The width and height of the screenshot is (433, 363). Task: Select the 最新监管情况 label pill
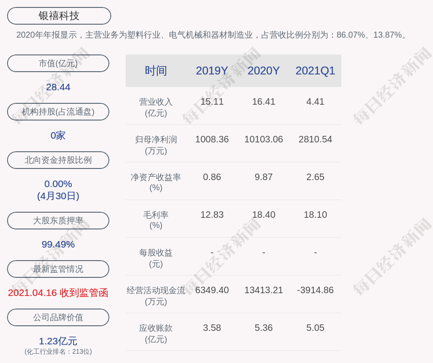pyautogui.click(x=58, y=269)
